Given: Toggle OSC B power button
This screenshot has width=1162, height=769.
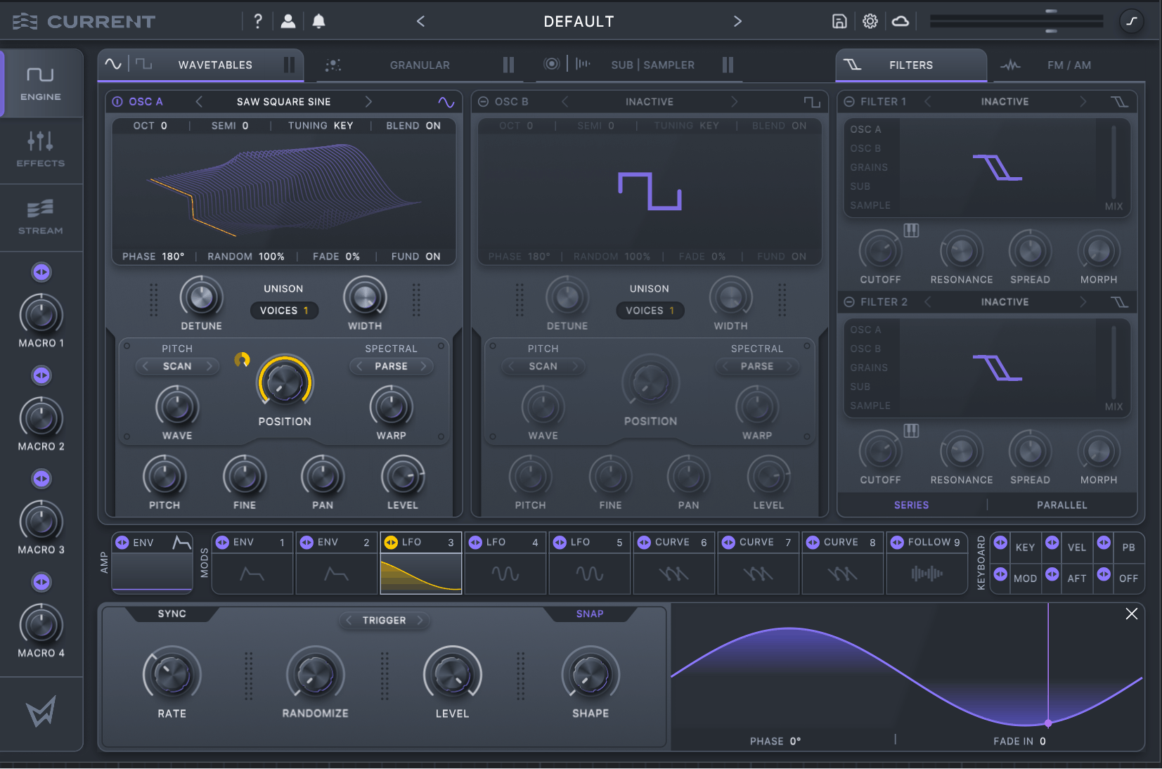Looking at the screenshot, I should [483, 102].
